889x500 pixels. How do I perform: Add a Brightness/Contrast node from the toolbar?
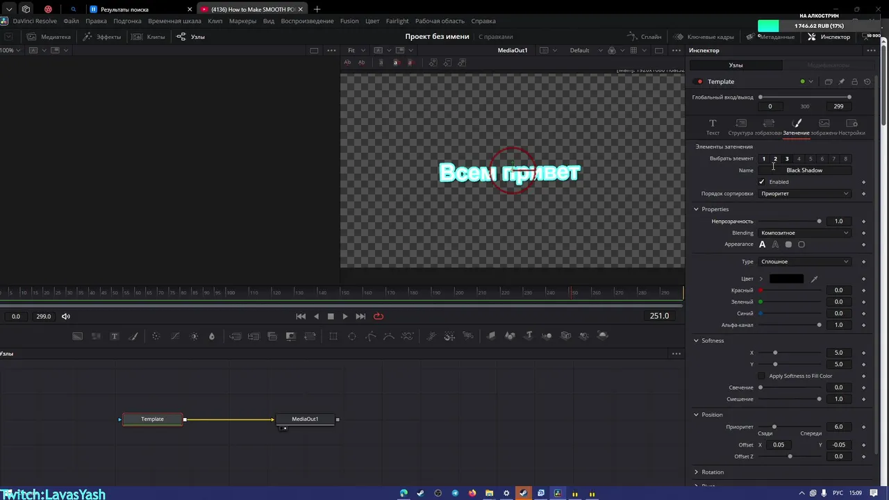coord(194,336)
